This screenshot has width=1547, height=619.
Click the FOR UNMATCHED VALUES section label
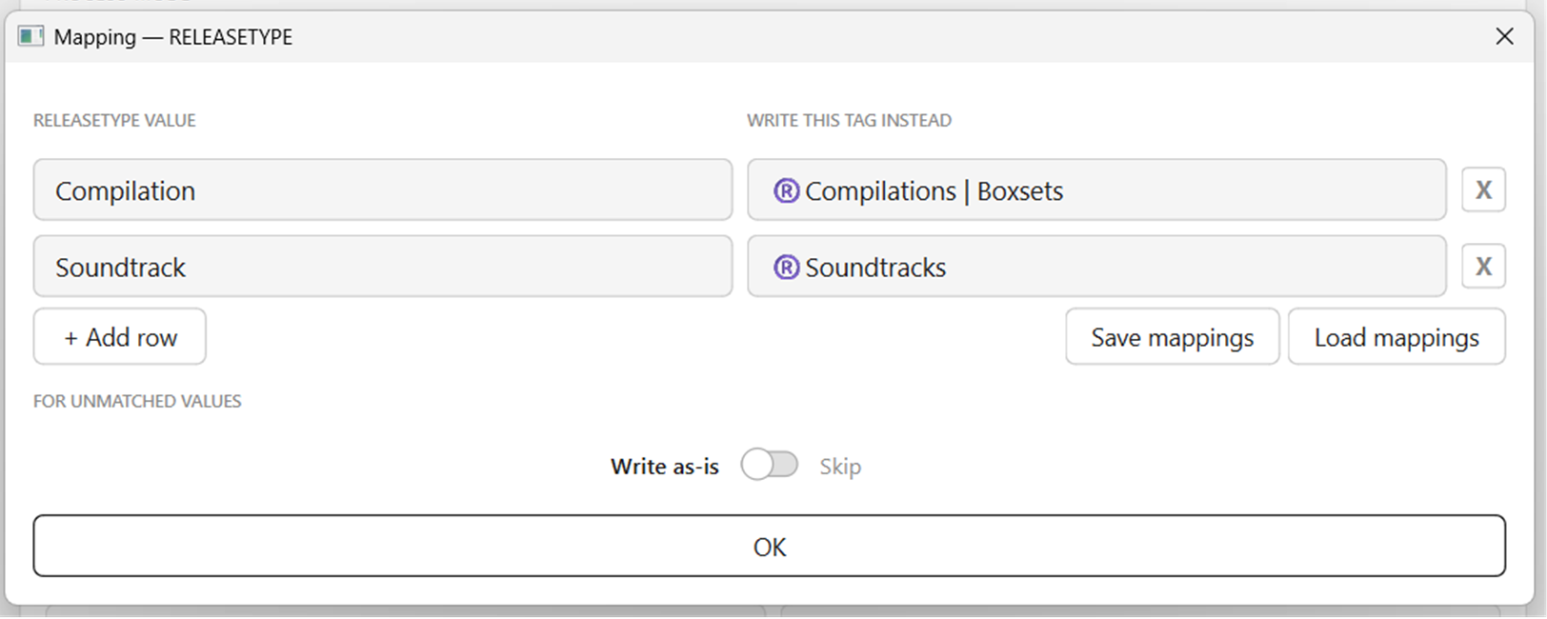[137, 402]
